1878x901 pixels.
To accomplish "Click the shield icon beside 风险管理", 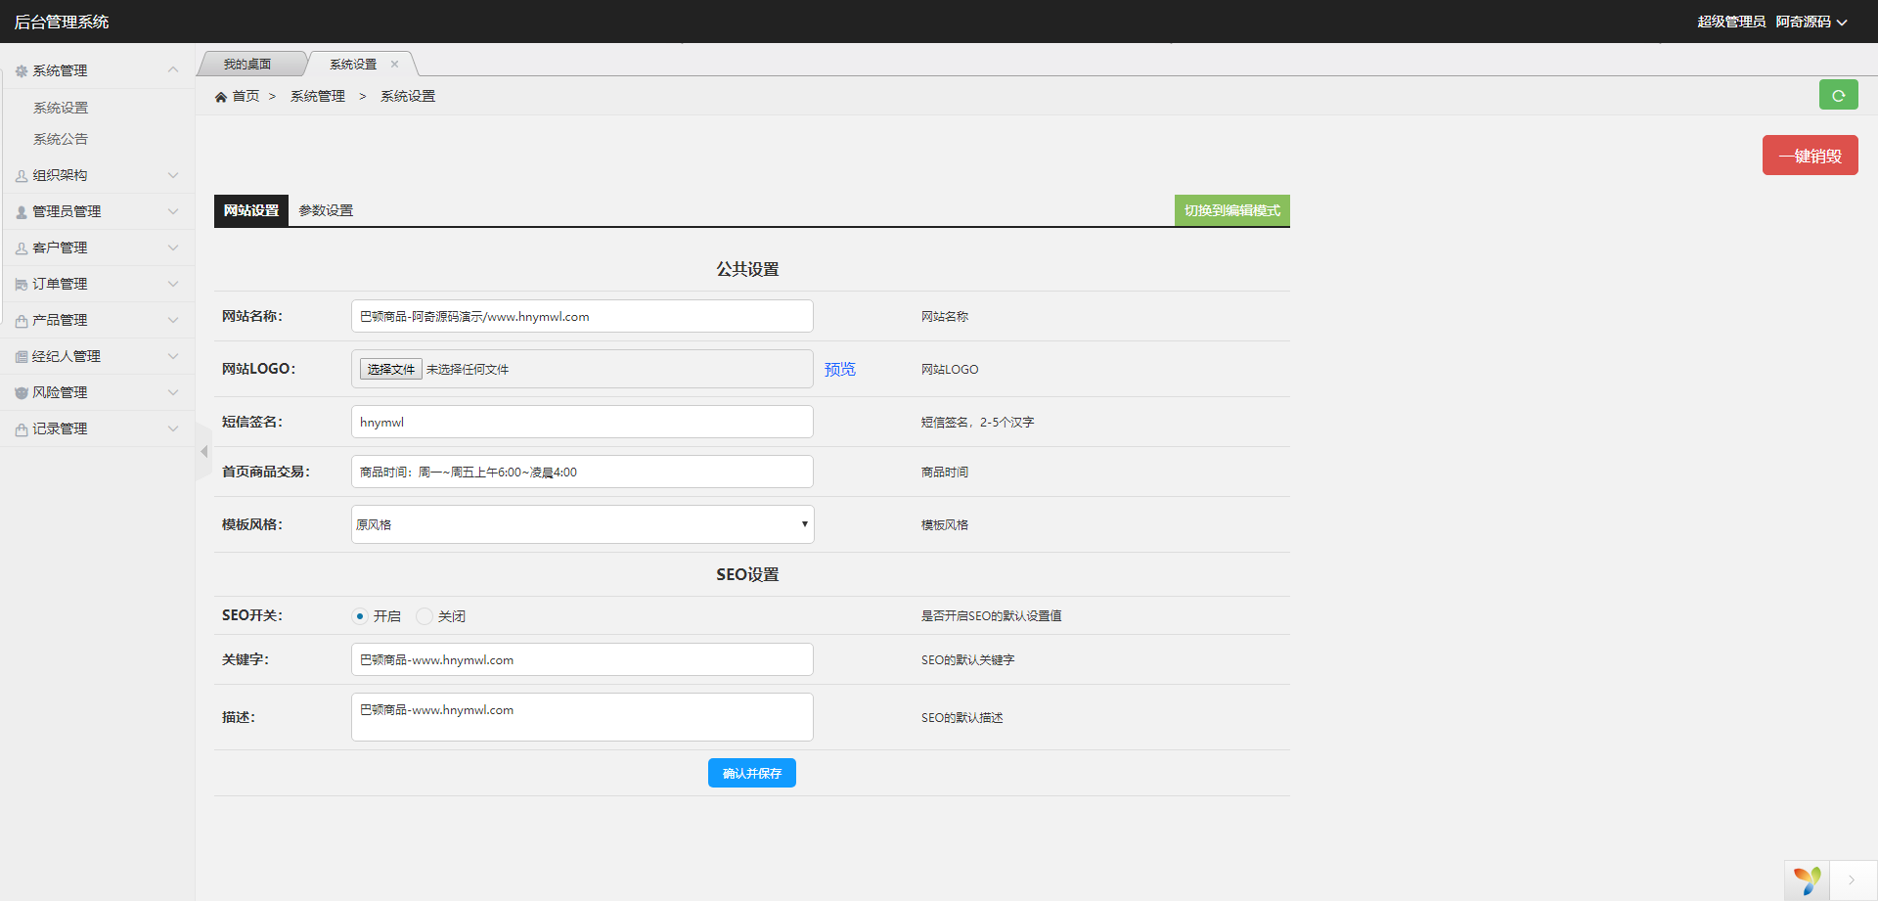I will [x=22, y=393].
